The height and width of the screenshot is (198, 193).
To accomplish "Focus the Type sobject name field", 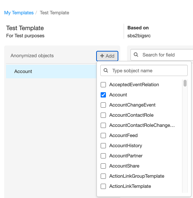I will pos(144,70).
